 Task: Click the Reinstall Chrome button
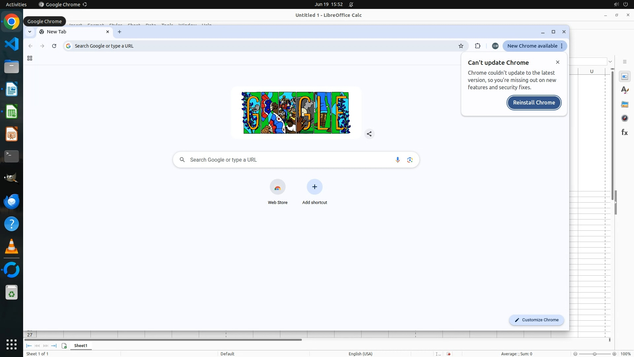pyautogui.click(x=534, y=102)
